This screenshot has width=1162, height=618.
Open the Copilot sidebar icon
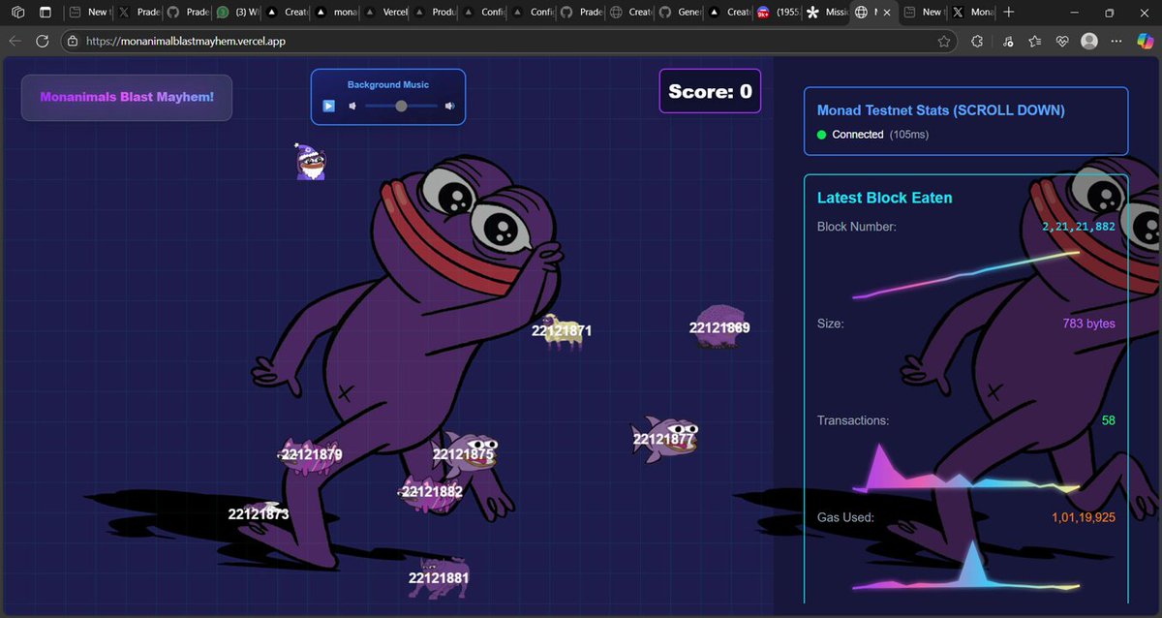[1147, 42]
